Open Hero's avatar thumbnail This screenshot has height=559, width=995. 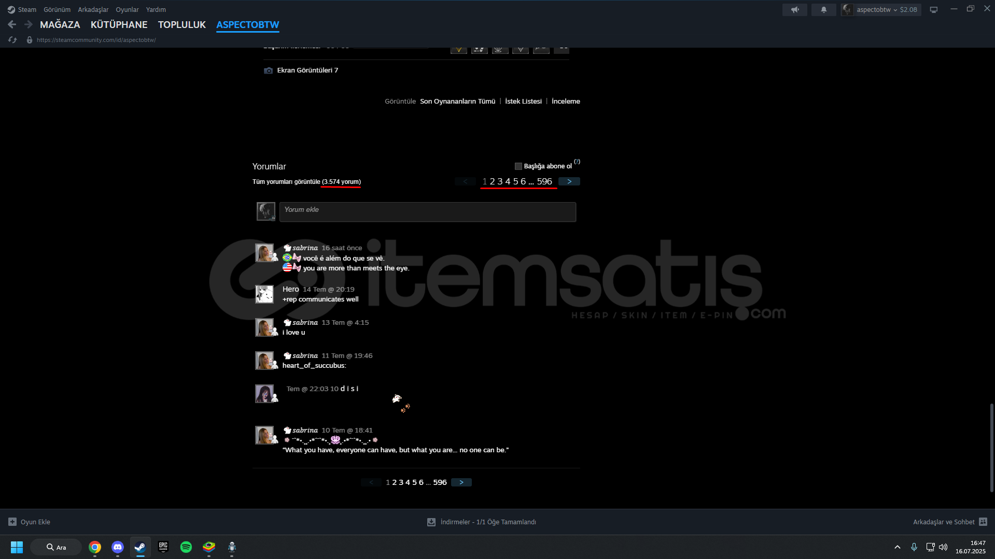[264, 294]
